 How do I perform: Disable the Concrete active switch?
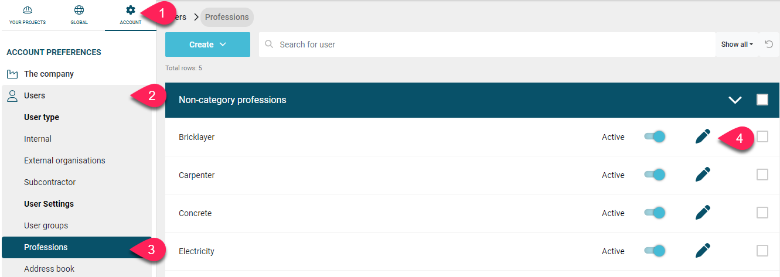pyautogui.click(x=655, y=213)
